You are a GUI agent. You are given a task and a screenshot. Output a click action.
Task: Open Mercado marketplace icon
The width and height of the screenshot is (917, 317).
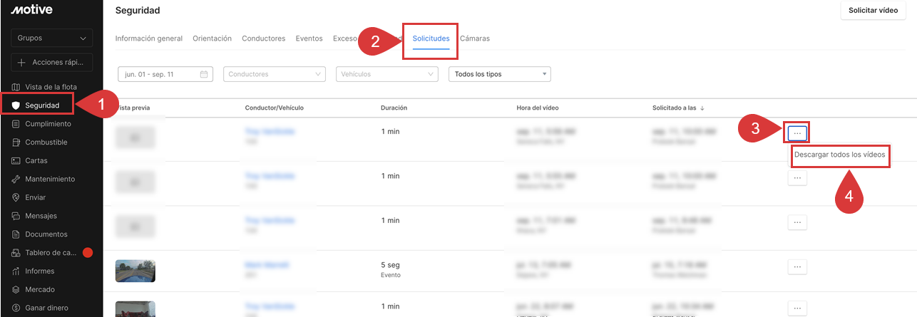click(x=16, y=289)
